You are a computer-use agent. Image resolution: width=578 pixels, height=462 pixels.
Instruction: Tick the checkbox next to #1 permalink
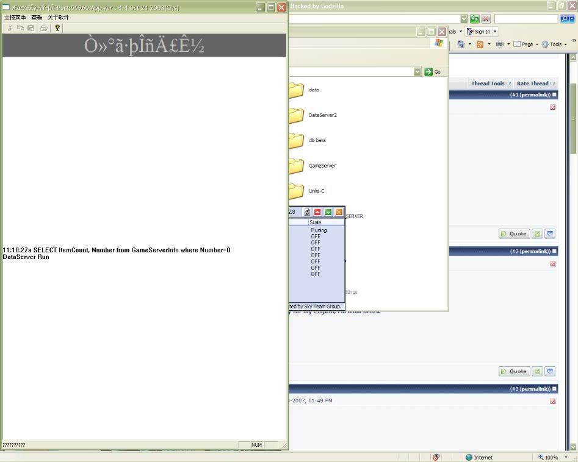554,95
